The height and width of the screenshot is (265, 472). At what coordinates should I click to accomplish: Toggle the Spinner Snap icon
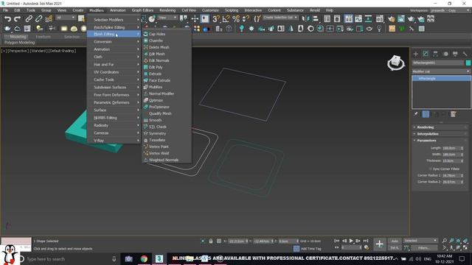(246, 19)
